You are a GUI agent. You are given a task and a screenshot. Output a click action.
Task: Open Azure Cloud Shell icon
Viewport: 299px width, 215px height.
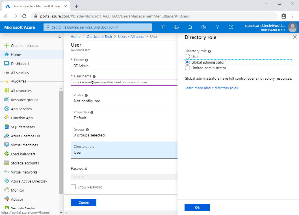pyautogui.click(x=163, y=27)
